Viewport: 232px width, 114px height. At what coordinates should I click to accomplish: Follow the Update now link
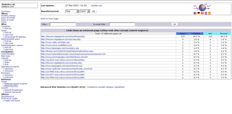[97, 5]
